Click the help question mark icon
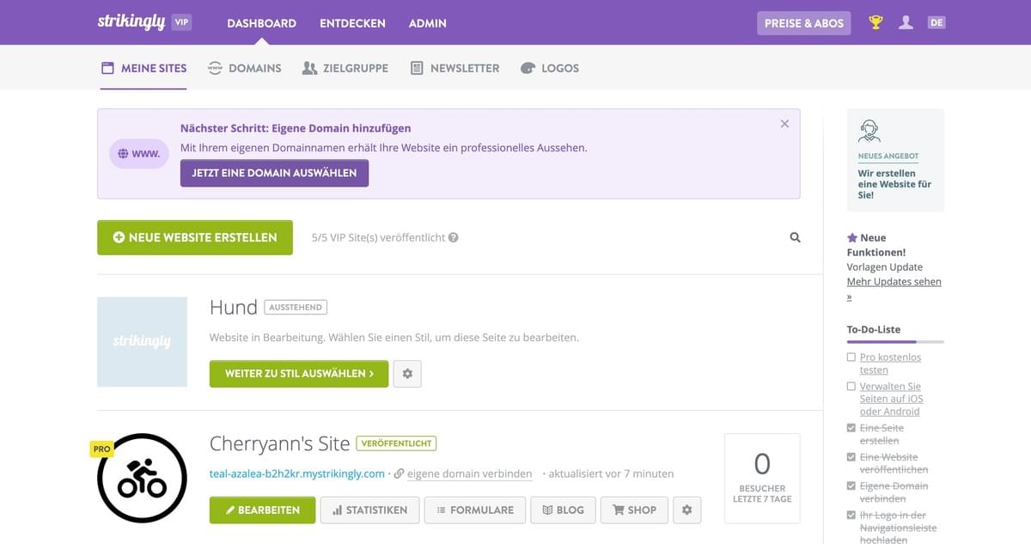Viewport: 1031px width, 544px height. coord(453,238)
